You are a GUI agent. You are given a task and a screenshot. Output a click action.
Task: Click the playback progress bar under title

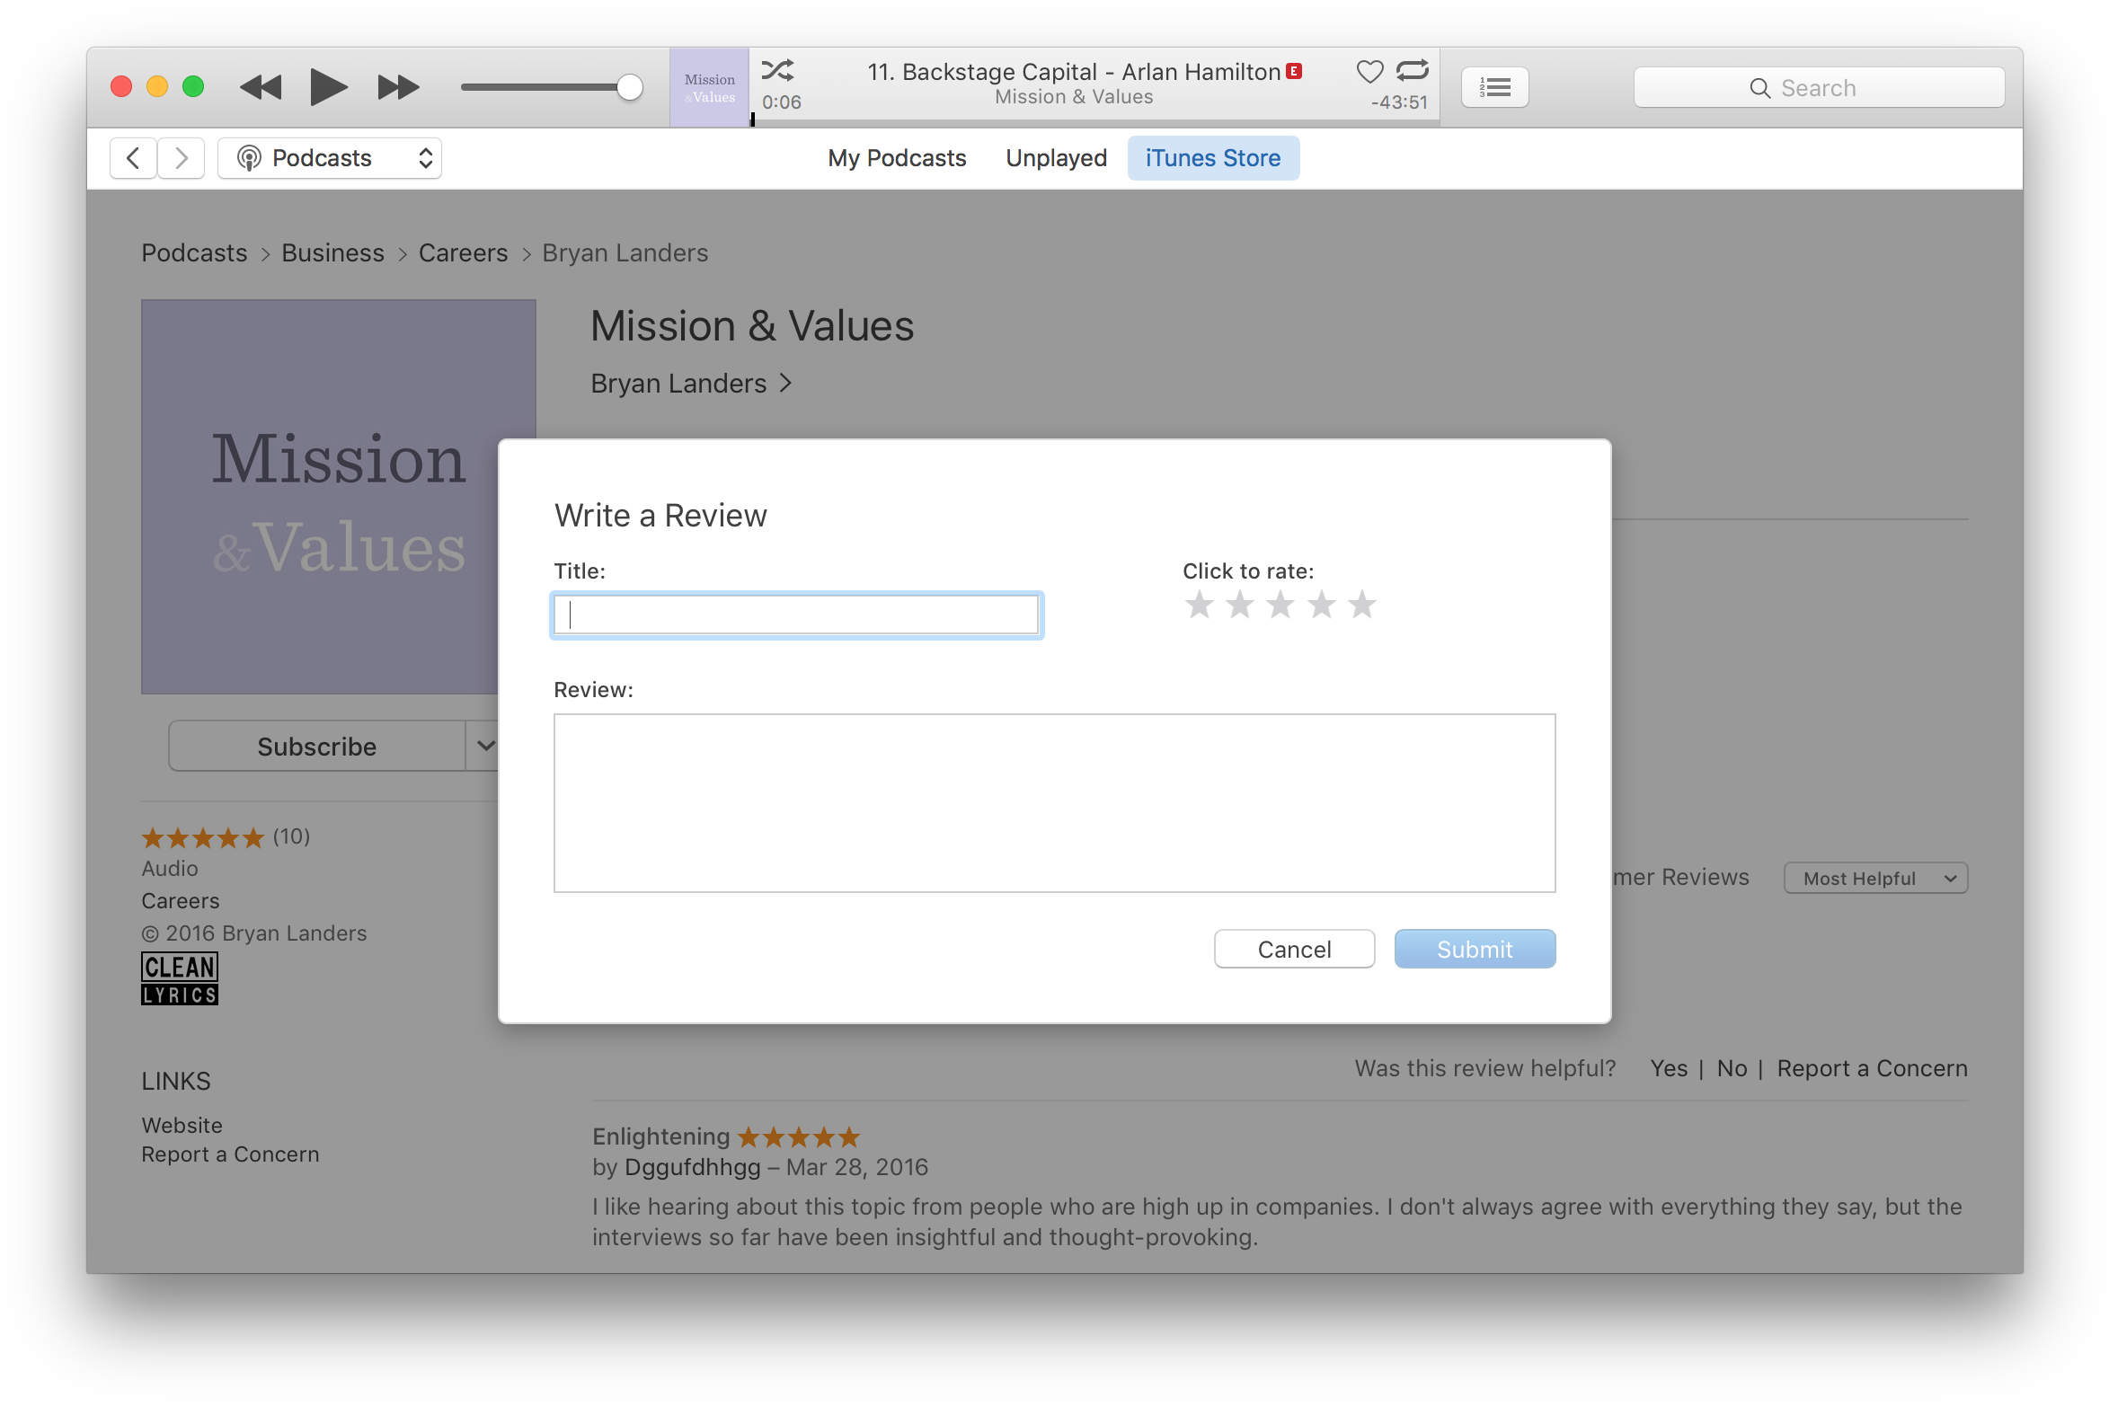click(1094, 122)
